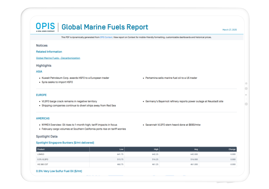Open the OPIS Context link
The height and width of the screenshot is (189, 269).
(x=106, y=37)
